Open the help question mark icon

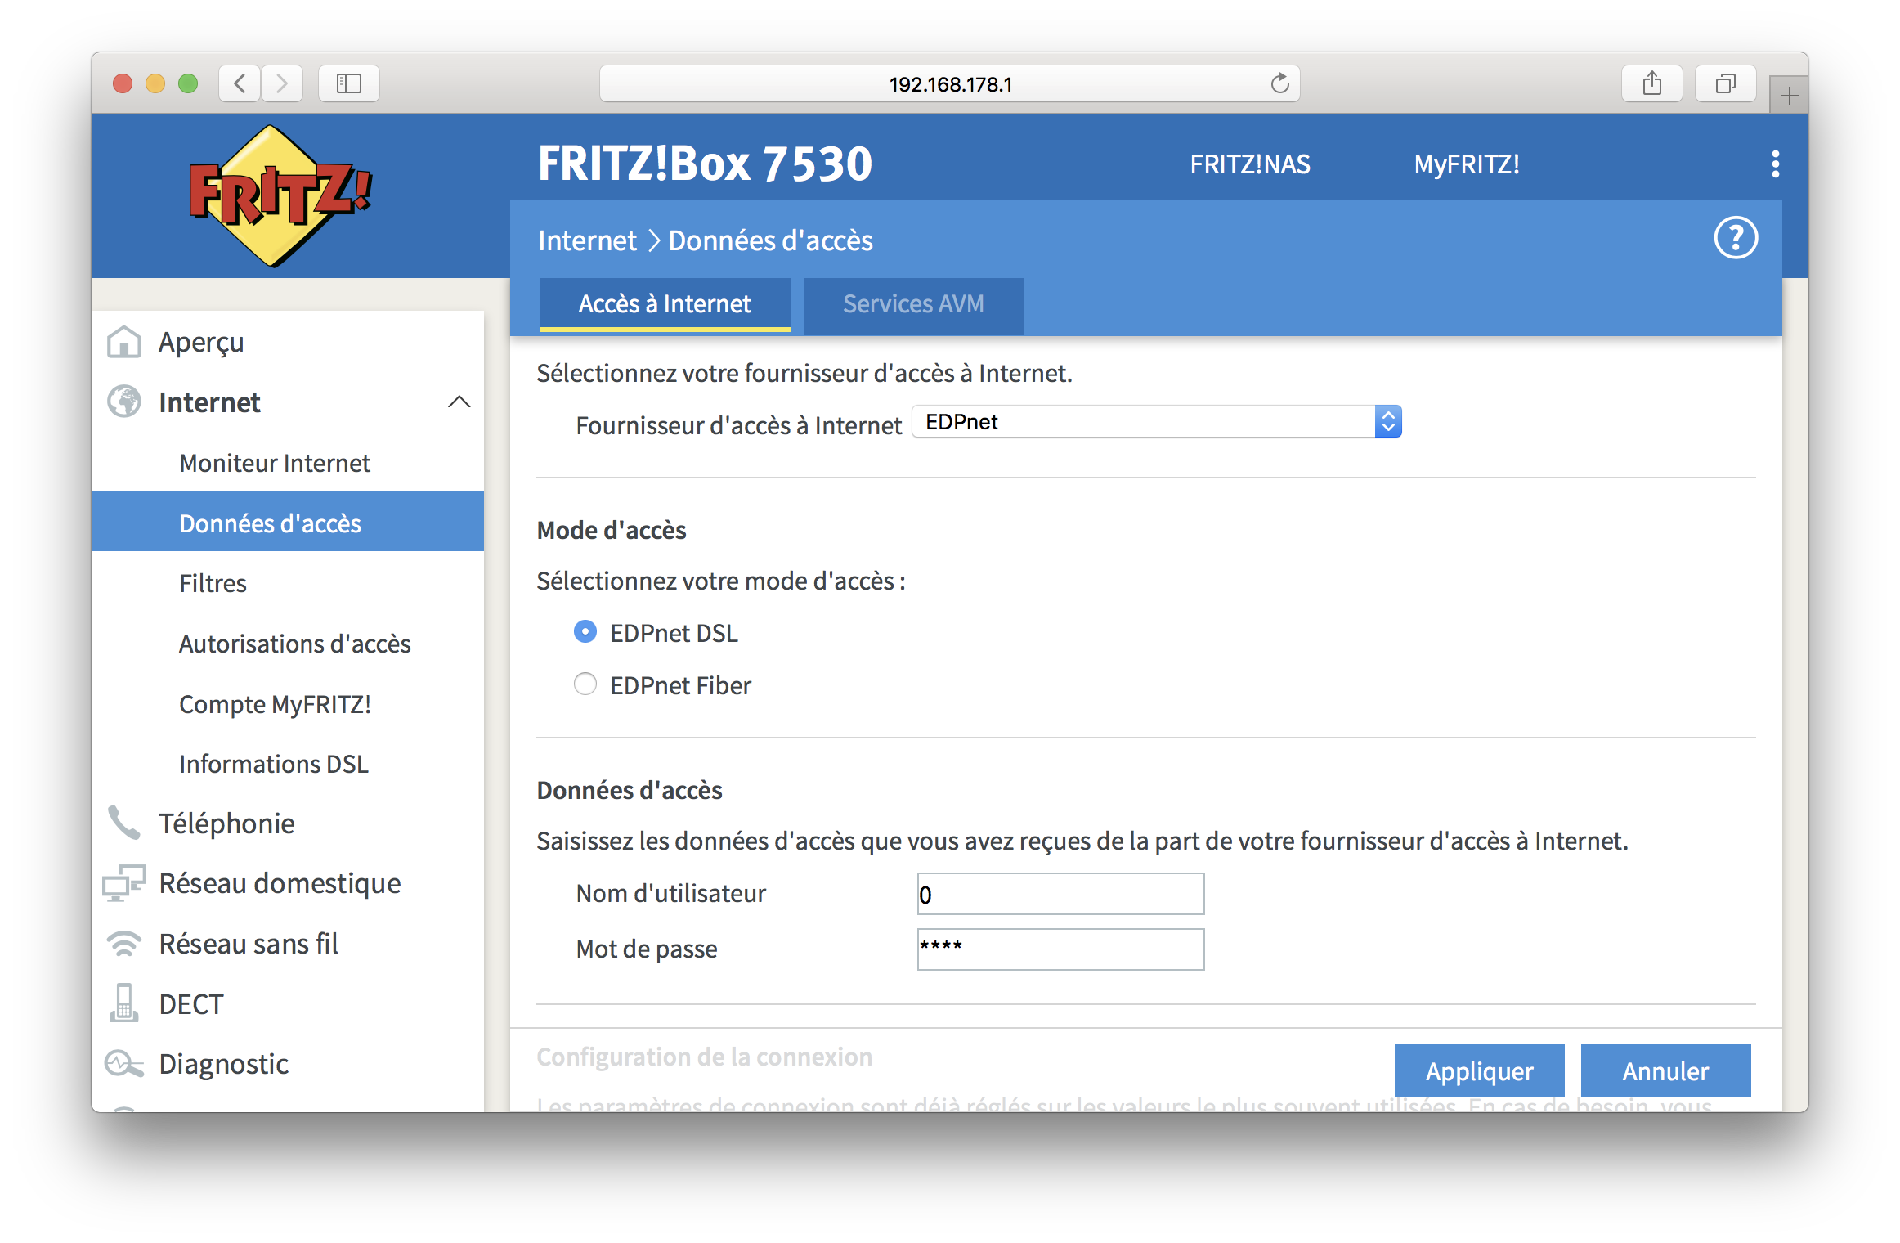[1735, 238]
